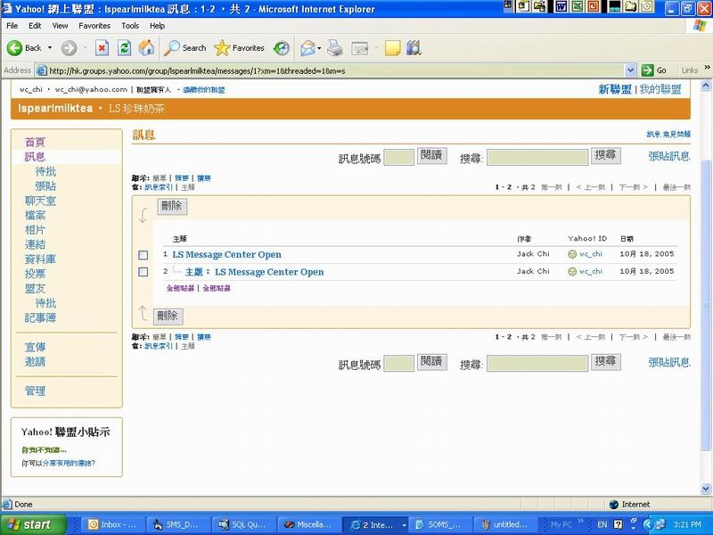Screen dimensions: 713x535
Task: Open the Back button history dropdown arrow
Action: (x=50, y=48)
